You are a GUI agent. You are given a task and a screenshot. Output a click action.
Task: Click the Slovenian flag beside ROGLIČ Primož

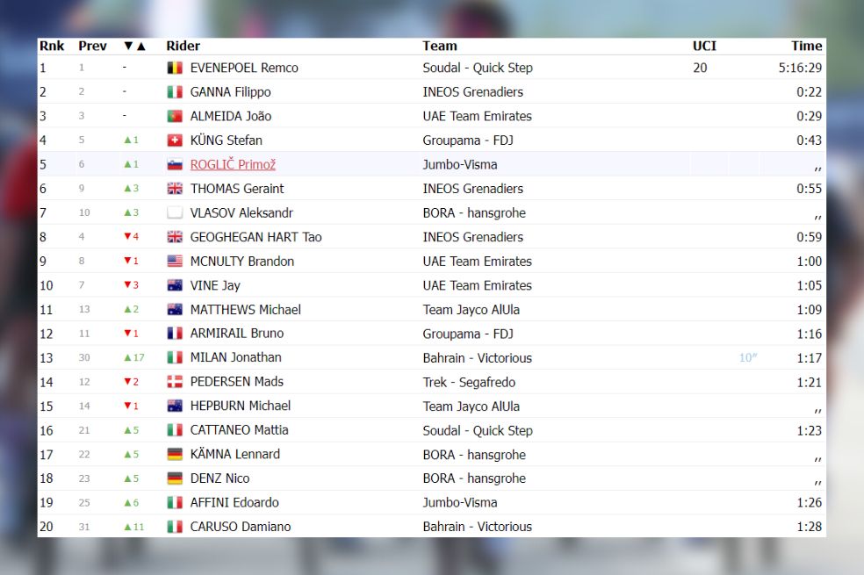175,165
